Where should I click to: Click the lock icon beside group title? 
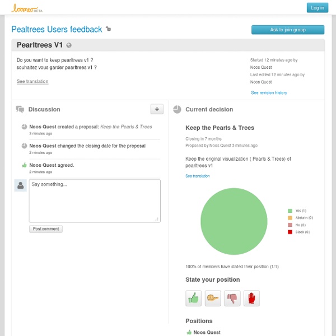tap(109, 29)
